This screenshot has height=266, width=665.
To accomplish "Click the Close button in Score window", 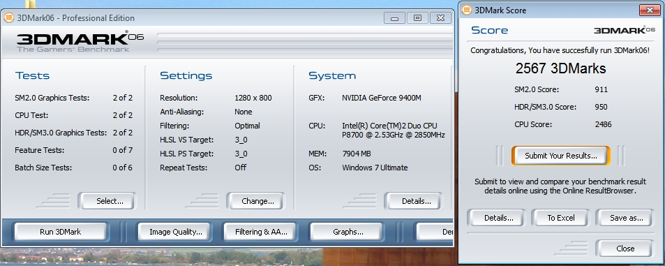I will pos(624,249).
